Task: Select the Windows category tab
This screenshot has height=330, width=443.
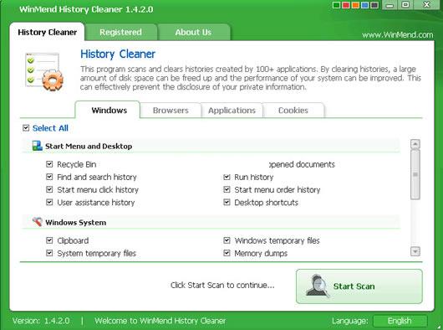Action: tap(109, 110)
